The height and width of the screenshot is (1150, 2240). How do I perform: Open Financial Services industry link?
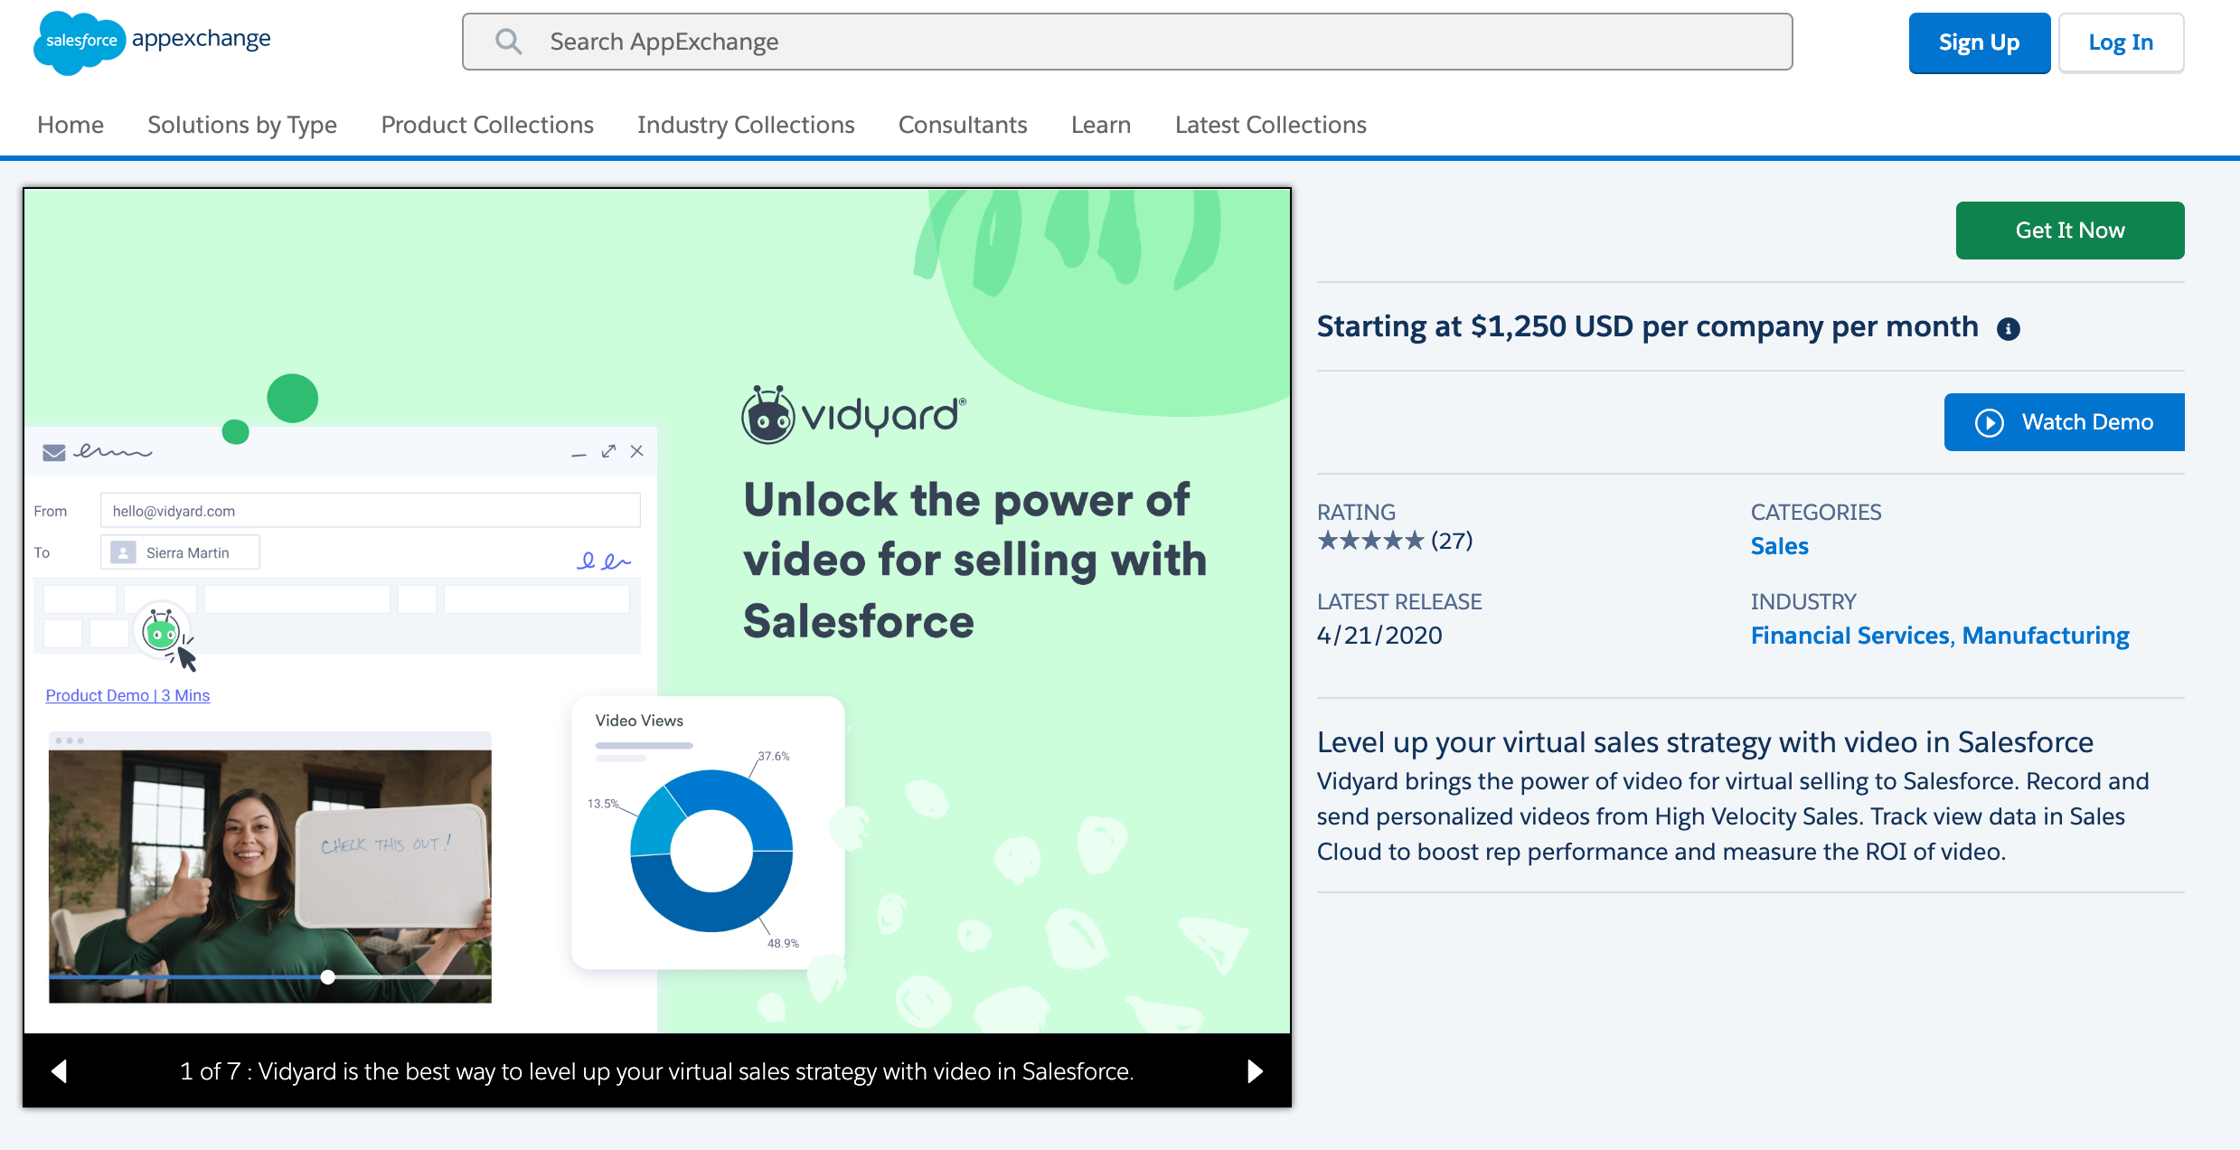1850,636
